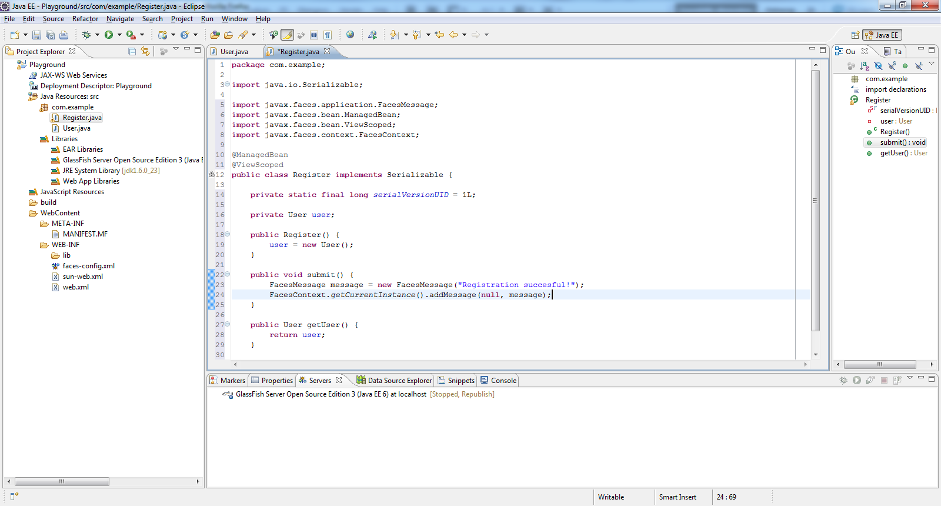The image size is (941, 506).
Task: Navigate back with the yellow left arrow
Action: (x=453, y=35)
